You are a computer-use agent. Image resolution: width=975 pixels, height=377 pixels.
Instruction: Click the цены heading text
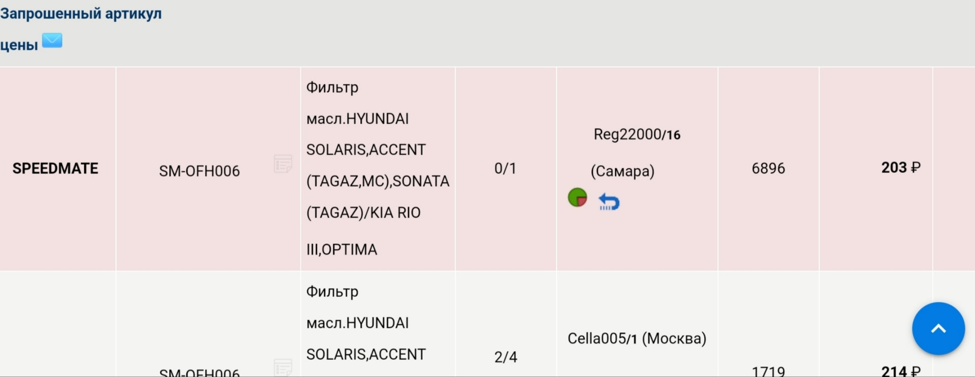click(x=19, y=45)
